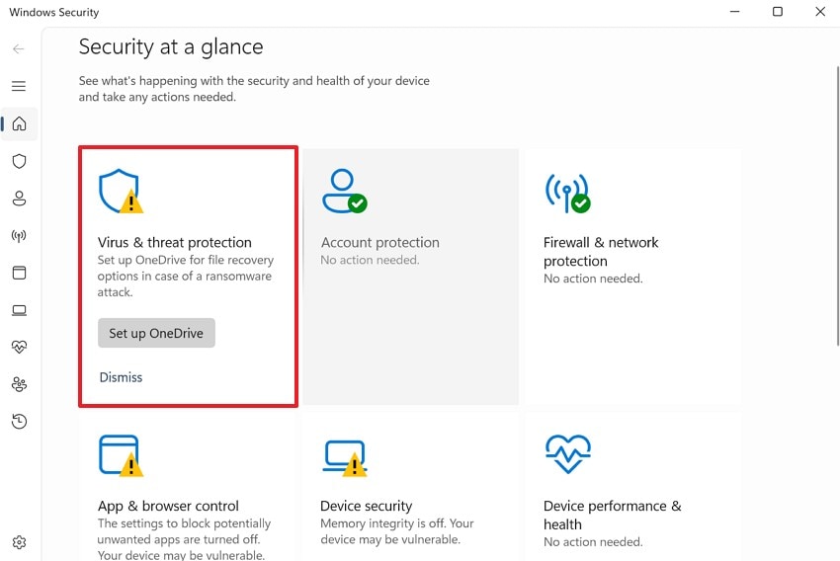Open Account protection card title
Screen dimensions: 840x561
379,243
